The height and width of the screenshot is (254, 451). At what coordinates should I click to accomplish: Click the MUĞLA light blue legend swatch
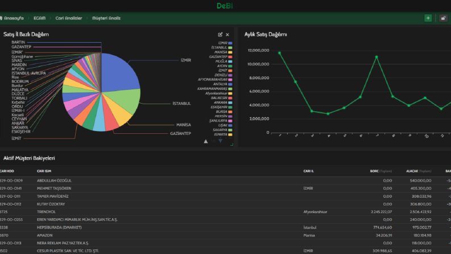[230, 62]
